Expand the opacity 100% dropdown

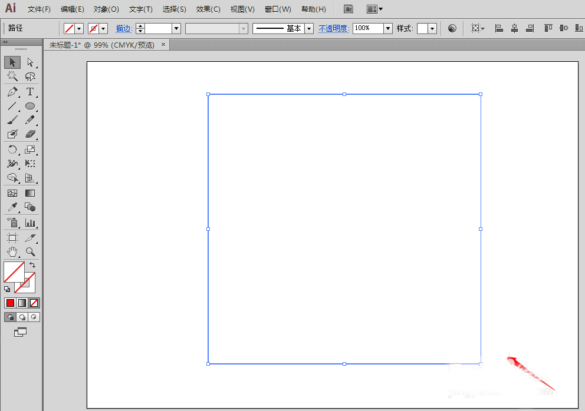[x=387, y=28]
